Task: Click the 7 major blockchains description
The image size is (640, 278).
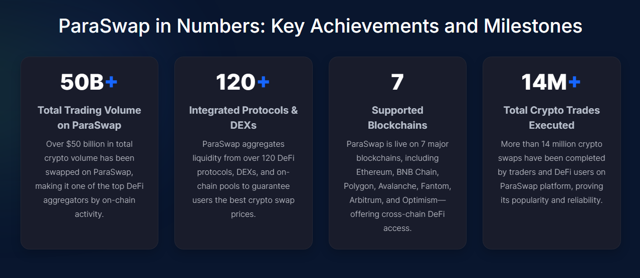Action: pyautogui.click(x=397, y=186)
